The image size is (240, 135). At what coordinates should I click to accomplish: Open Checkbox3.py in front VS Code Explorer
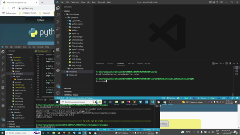click(x=78, y=43)
